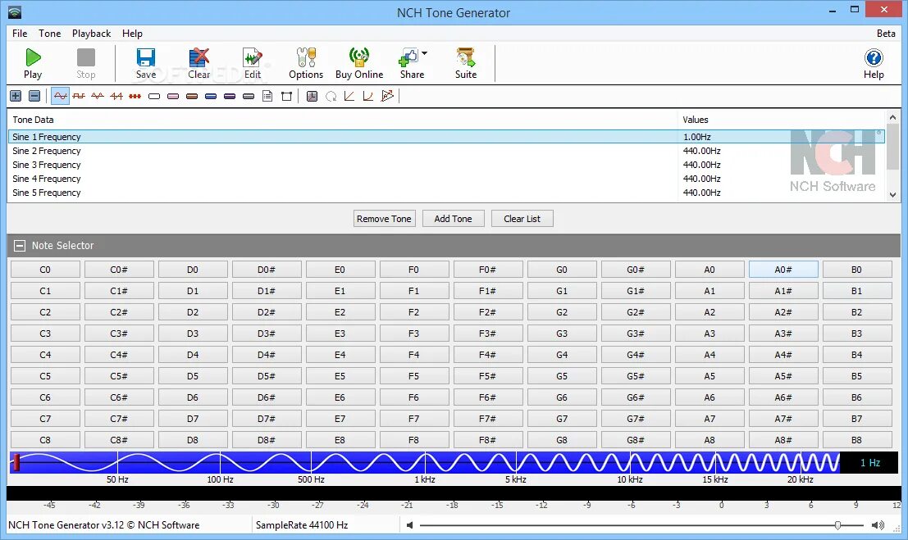Open the Tone menu
This screenshot has width=908, height=540.
tap(50, 33)
